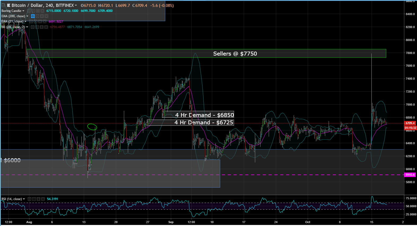Select the 4 Hr Demand - $6850 label
This screenshot has width=417, height=226.
click(205, 115)
